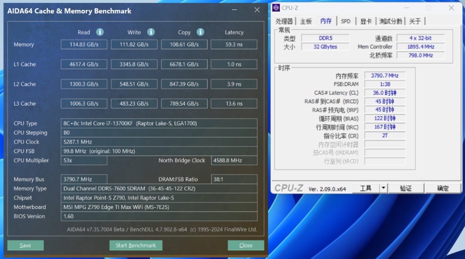This screenshot has height=259, width=465.
Task: Click 内存频率 3790.7 MHz value in CPU-Z
Action: 384,76
